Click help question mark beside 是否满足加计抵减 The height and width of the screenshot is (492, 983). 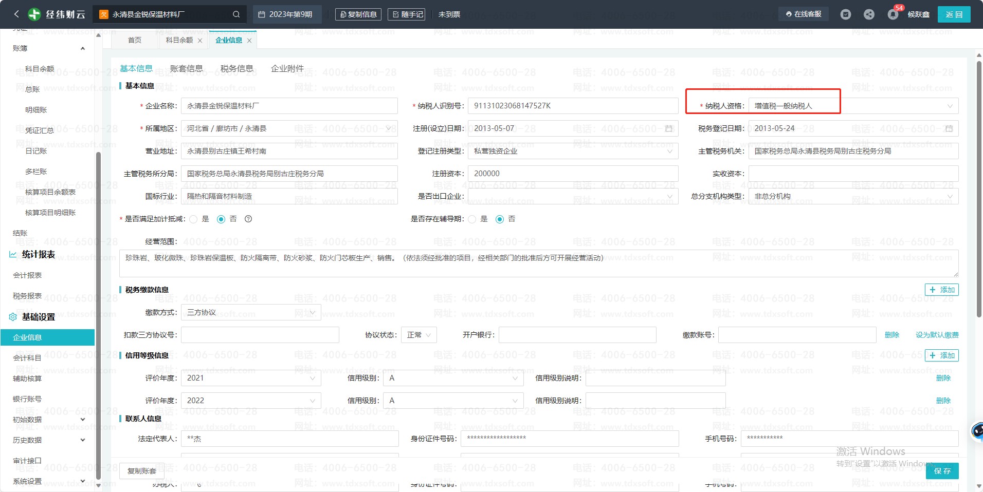tap(248, 219)
